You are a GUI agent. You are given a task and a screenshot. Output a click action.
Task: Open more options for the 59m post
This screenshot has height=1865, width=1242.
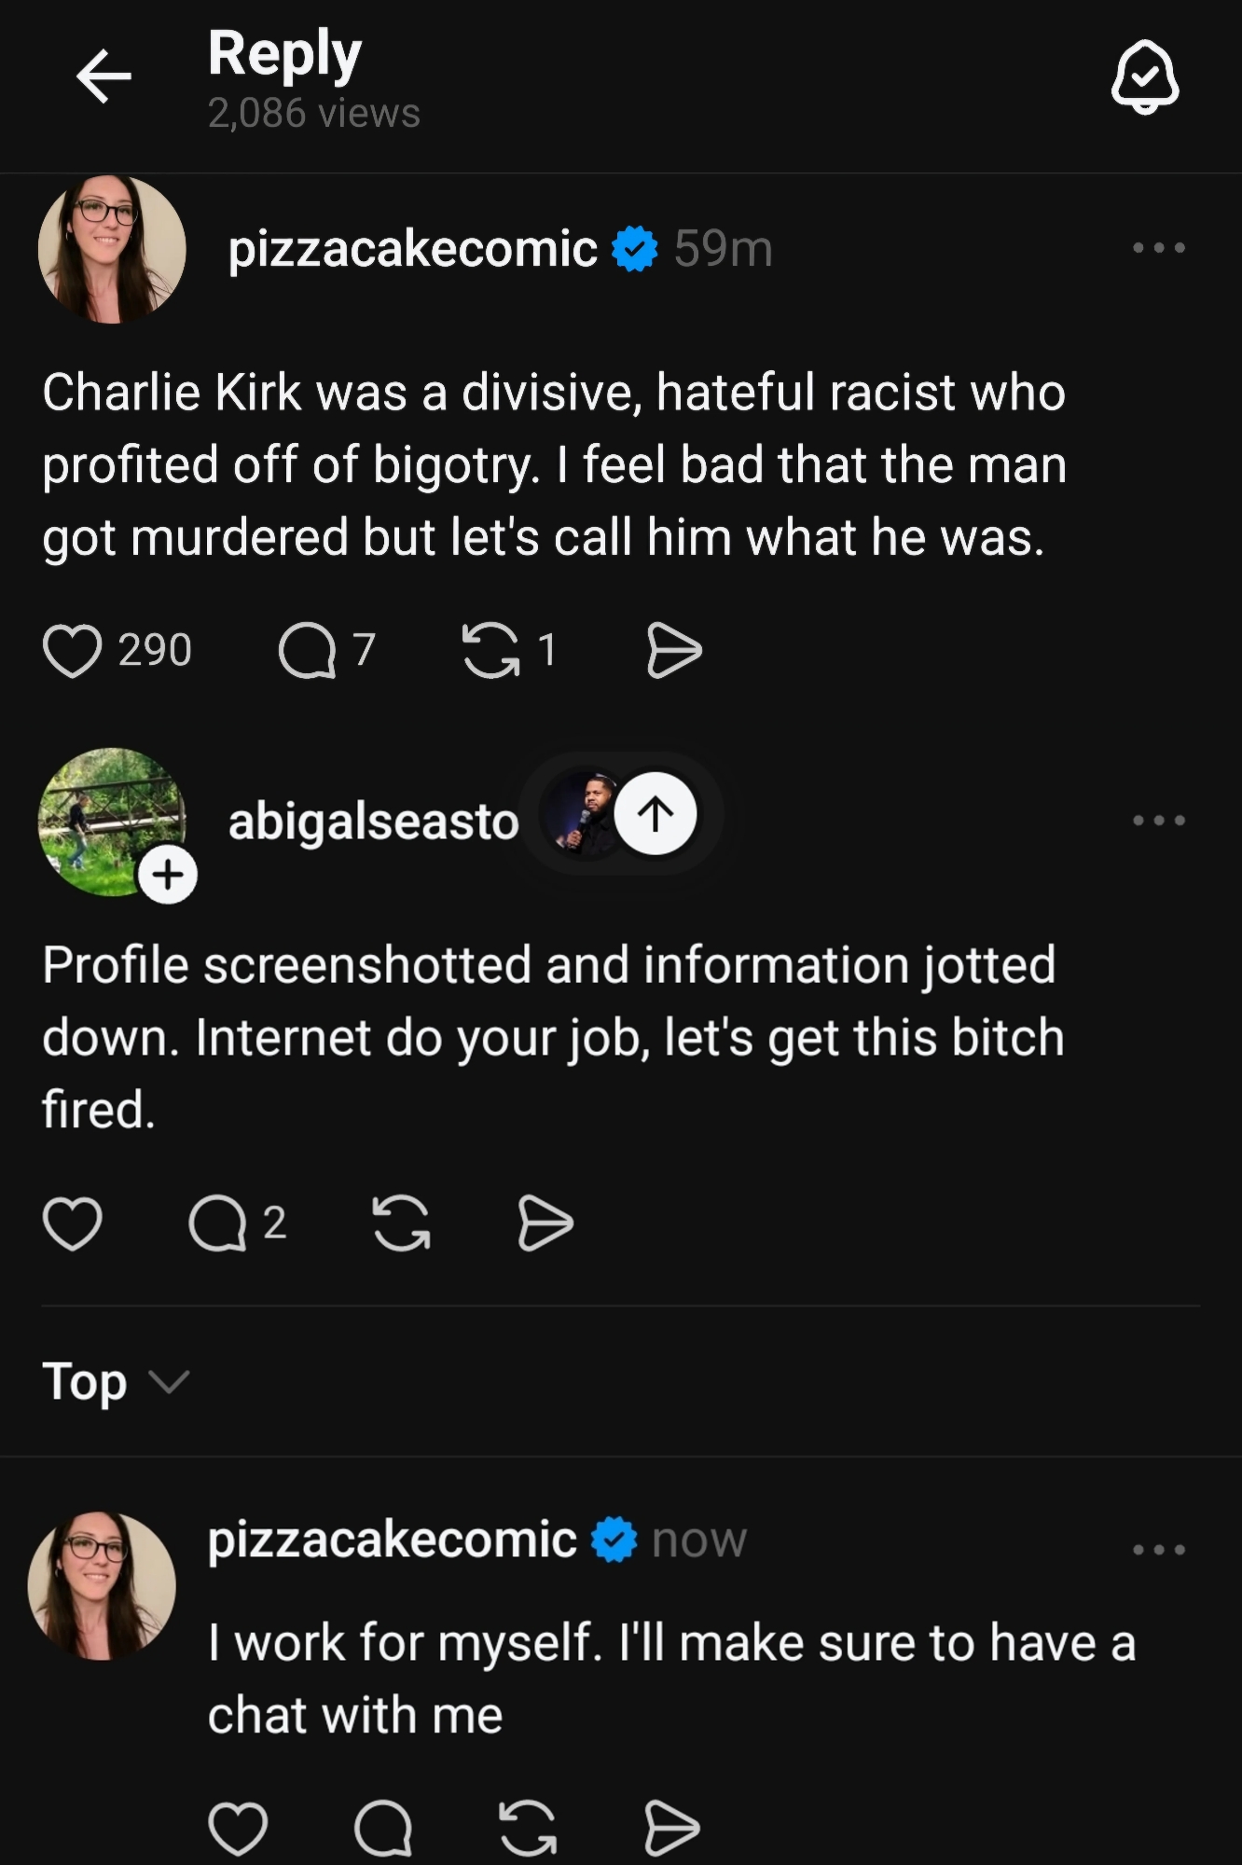(1158, 248)
